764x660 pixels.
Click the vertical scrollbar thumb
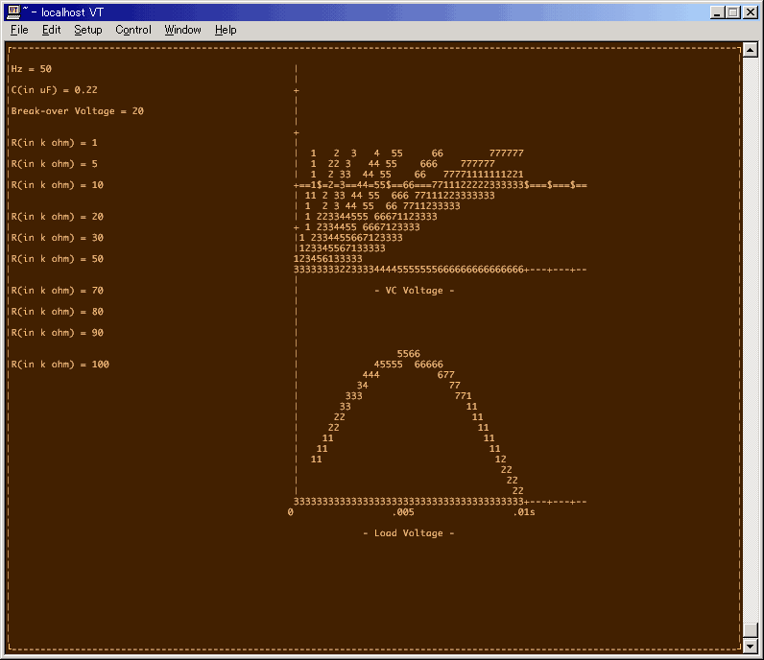click(751, 630)
